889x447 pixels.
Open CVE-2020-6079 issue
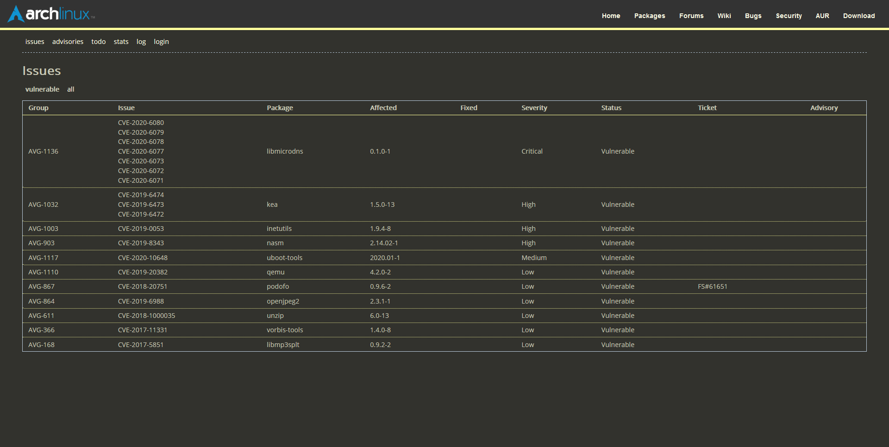point(141,132)
